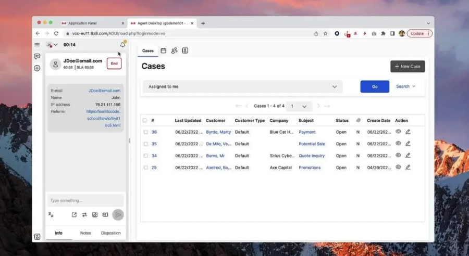Click the browser reload icon
Viewport: 469px width, 256px height.
[56, 33]
